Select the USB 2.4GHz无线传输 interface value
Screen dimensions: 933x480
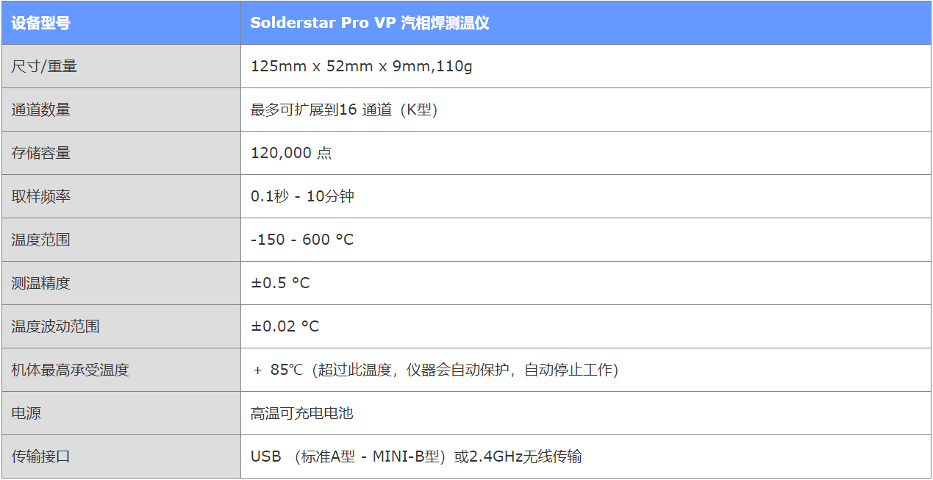[416, 456]
